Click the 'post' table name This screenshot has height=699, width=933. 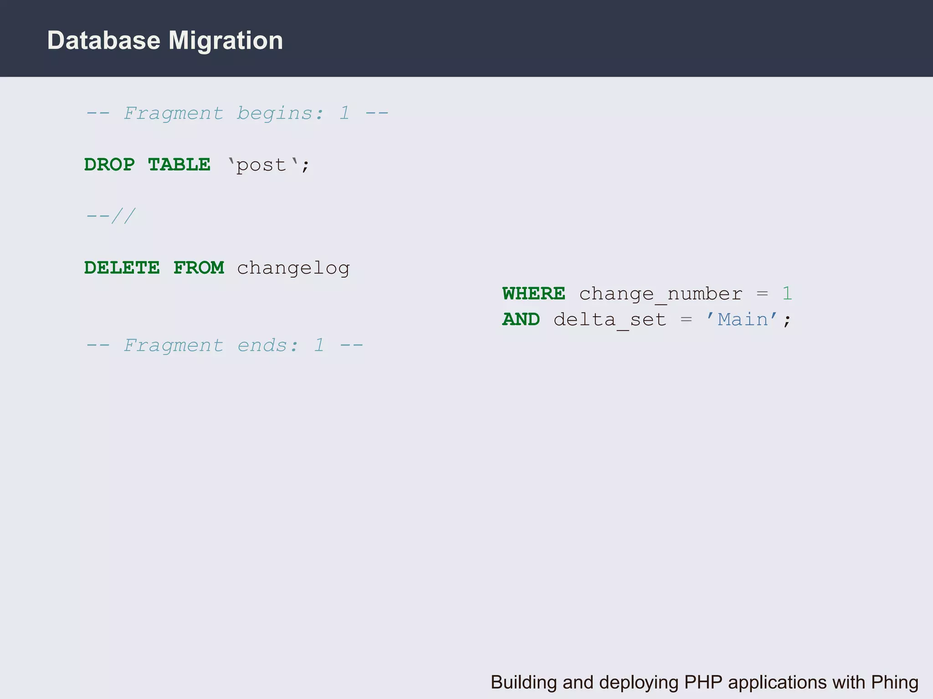pos(261,166)
